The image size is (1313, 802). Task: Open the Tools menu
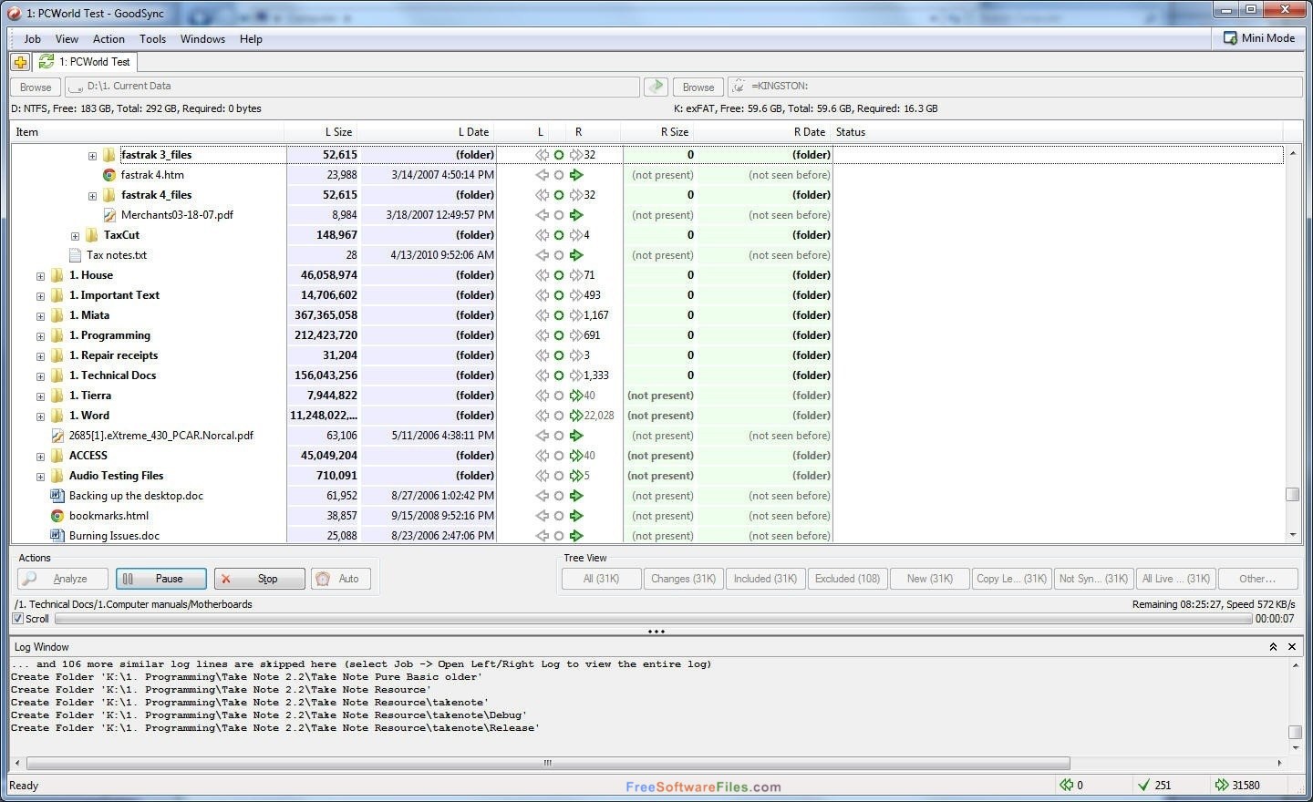pyautogui.click(x=152, y=39)
